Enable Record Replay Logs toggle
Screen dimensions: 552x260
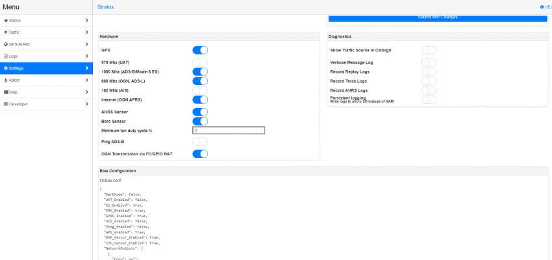[x=429, y=72]
